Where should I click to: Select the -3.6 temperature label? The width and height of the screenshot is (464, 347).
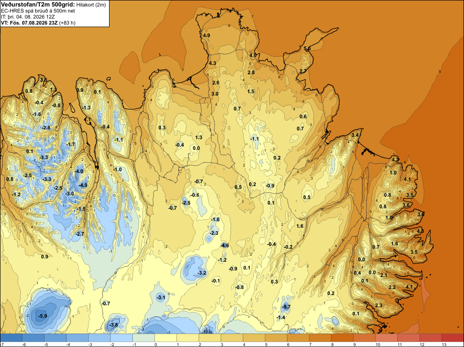[x=114, y=325]
